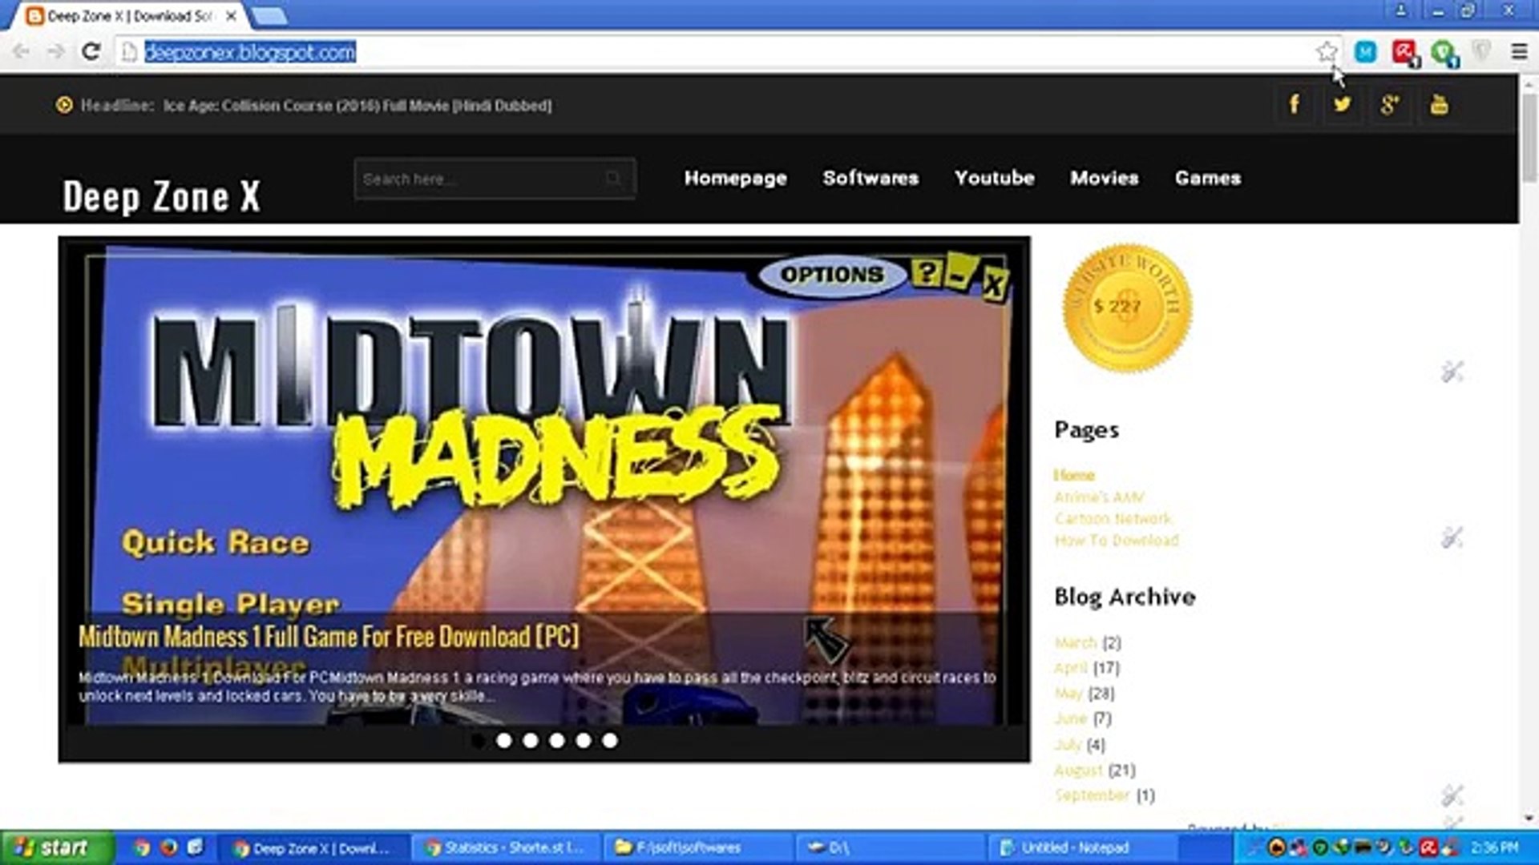The width and height of the screenshot is (1539, 865).
Task: Go to Movies navigation item
Action: (x=1104, y=178)
